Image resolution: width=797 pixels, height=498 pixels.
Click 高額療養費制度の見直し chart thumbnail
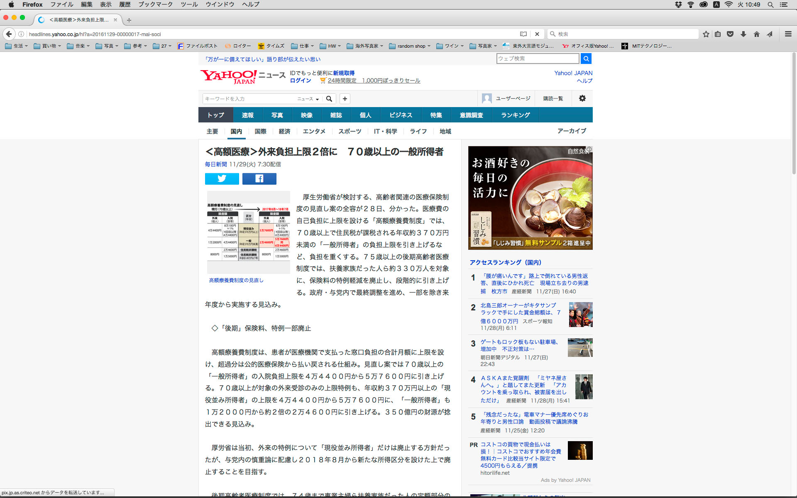pyautogui.click(x=248, y=232)
